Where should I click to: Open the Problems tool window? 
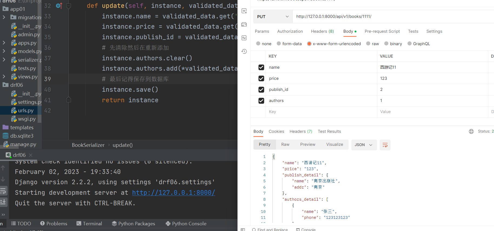54,224
